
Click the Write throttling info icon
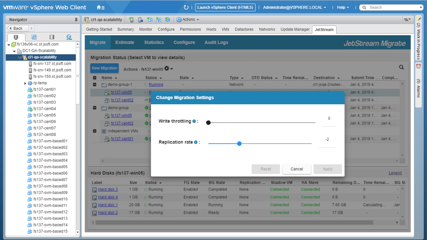click(x=194, y=121)
